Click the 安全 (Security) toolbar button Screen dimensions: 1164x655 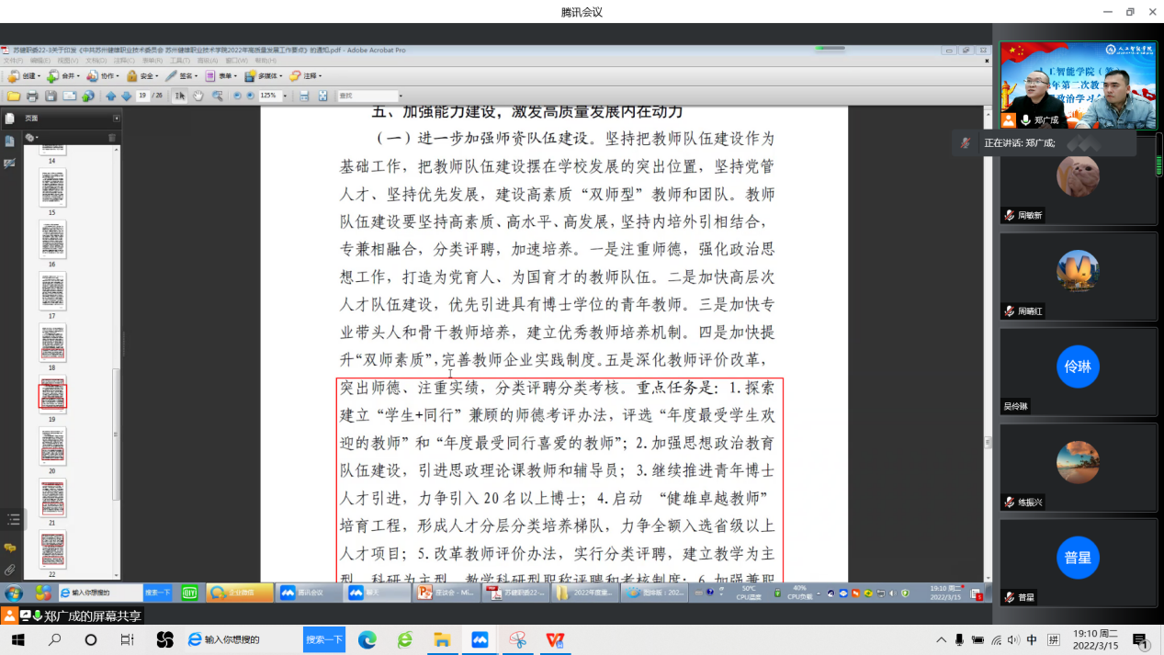tap(141, 76)
